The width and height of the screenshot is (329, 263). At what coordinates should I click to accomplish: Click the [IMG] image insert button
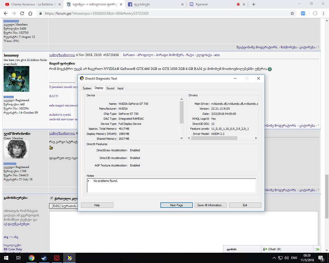point(63,206)
